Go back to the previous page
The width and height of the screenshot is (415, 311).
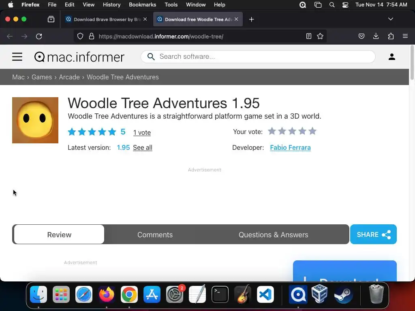click(10, 36)
